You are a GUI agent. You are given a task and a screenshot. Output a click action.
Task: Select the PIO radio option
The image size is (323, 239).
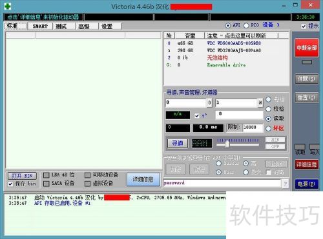tap(246, 26)
